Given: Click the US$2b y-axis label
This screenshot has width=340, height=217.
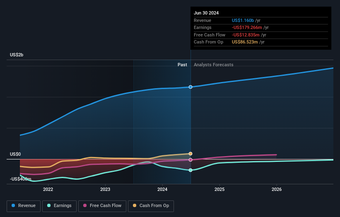Looking at the screenshot, I should point(17,55).
